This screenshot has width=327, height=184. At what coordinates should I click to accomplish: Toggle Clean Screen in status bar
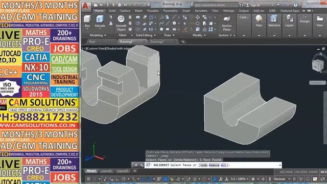coord(323,179)
